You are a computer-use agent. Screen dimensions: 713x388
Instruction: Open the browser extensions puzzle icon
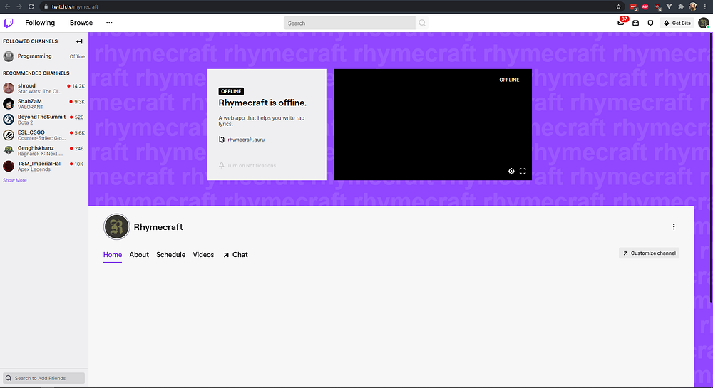[681, 6]
